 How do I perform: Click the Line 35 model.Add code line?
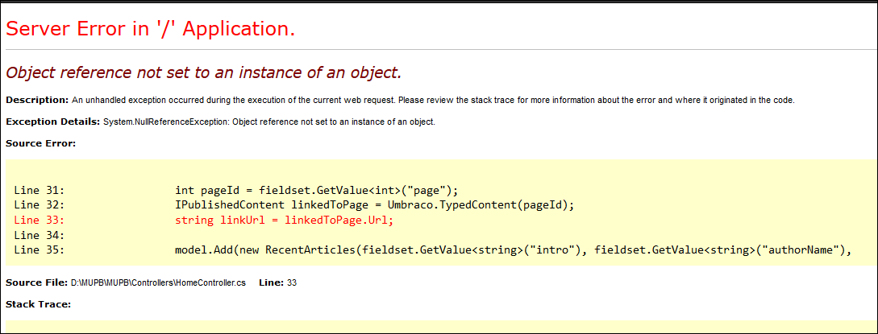pos(433,250)
